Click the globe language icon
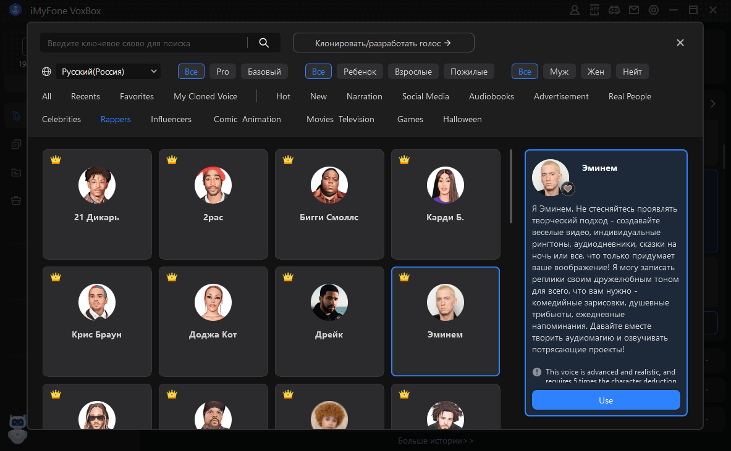 [46, 72]
